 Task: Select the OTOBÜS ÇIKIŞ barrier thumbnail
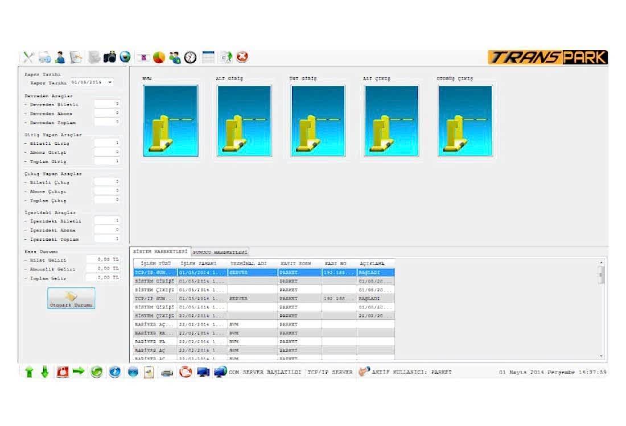click(x=466, y=121)
